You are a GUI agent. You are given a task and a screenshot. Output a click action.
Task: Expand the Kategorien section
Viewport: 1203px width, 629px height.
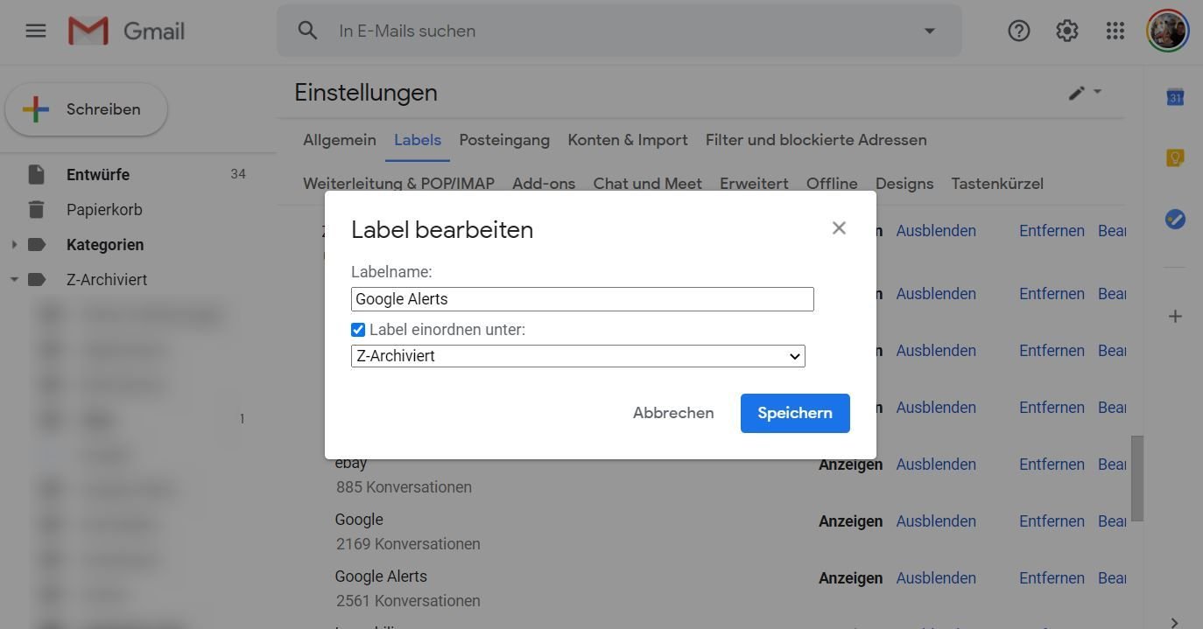click(14, 245)
